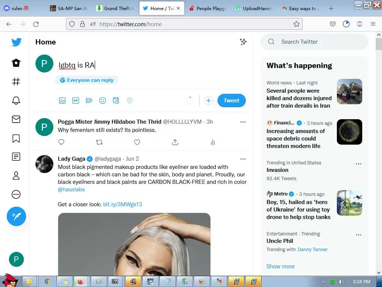Click Show more under trends
This screenshot has height=287, width=382.
pos(281,266)
